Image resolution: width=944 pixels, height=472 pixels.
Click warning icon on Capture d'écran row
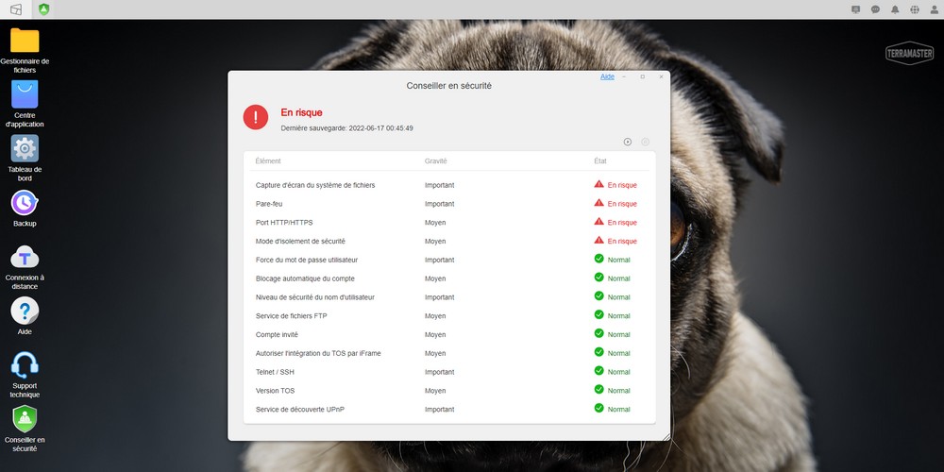point(599,184)
